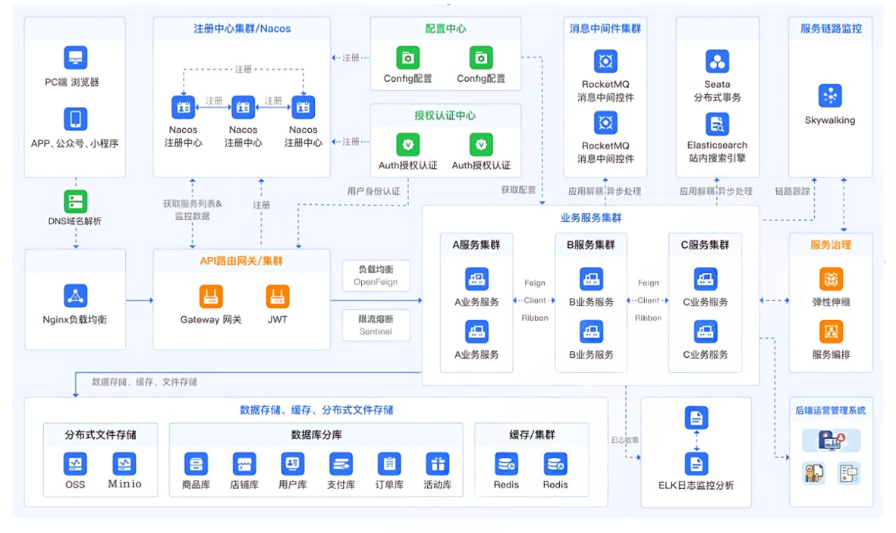The height and width of the screenshot is (533, 896).
Task: Select the APP、公众号、小程序 phone icon
Action: 75,119
